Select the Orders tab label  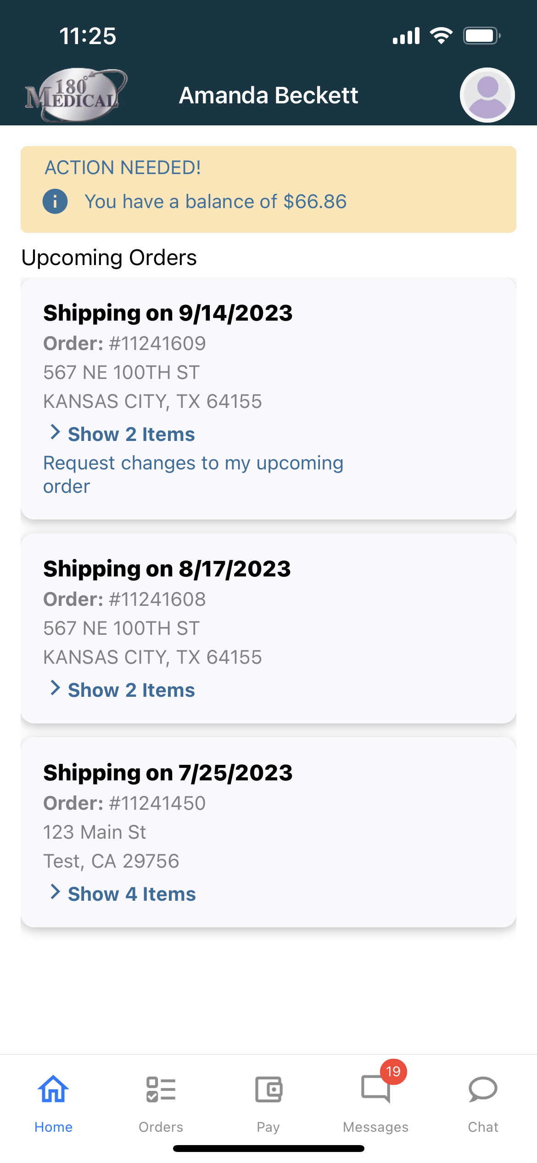click(x=161, y=1127)
